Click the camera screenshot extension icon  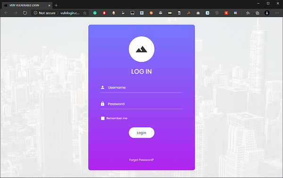point(198,13)
